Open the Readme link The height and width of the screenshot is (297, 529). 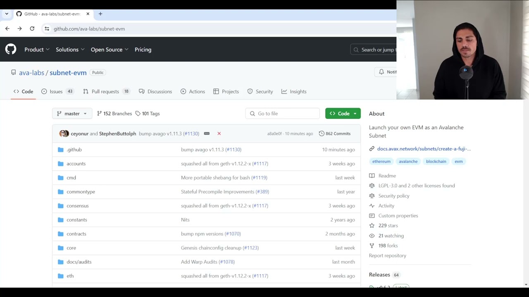click(x=383, y=176)
